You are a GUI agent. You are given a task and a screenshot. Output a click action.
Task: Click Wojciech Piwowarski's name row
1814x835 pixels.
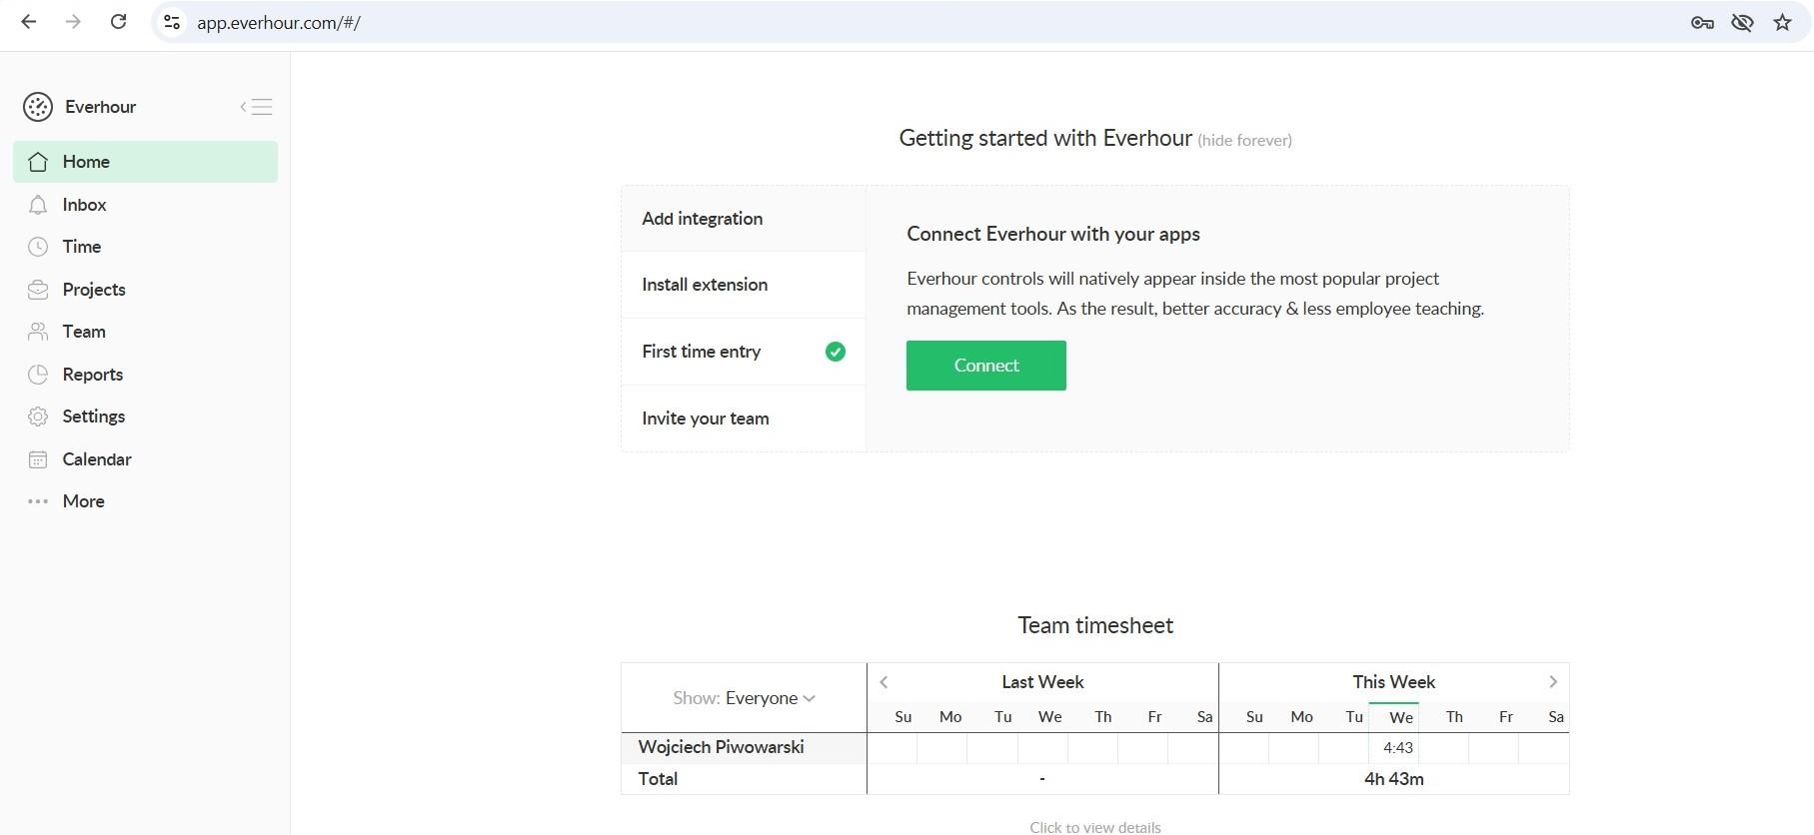[x=744, y=748]
